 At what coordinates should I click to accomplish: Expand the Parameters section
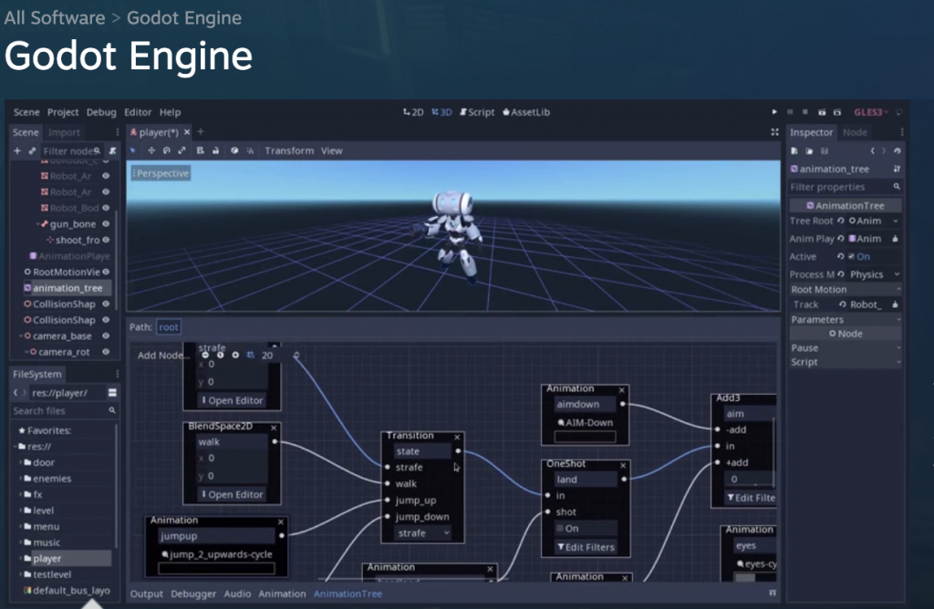point(845,319)
